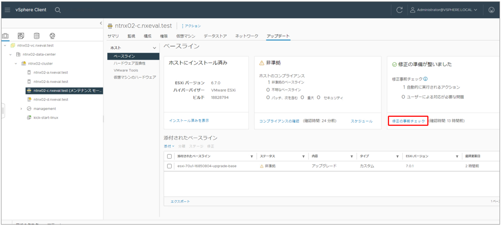Image resolution: width=501 pixels, height=226 pixels.
Task: Click the 7.0.1 version cell
Action: pos(409,166)
